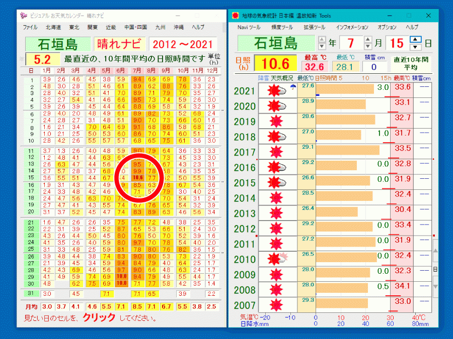Decrease the year with down arrow
Screen dimensions: 453x339
tap(322, 47)
